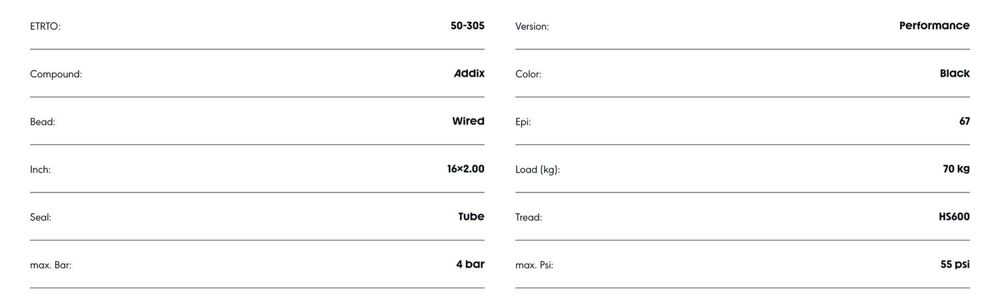Click the Wired bead value
Viewport: 1000px width, 301px height.
pyautogui.click(x=468, y=121)
